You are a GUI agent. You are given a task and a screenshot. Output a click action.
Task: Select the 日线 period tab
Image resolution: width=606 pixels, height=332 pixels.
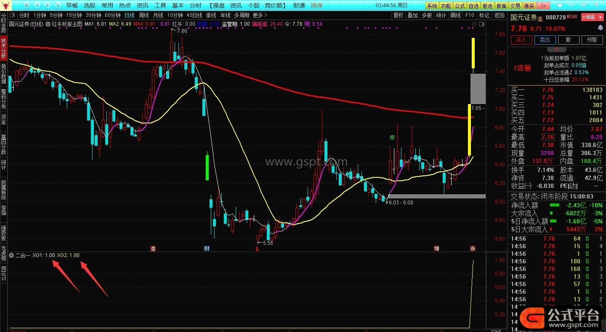[130, 15]
